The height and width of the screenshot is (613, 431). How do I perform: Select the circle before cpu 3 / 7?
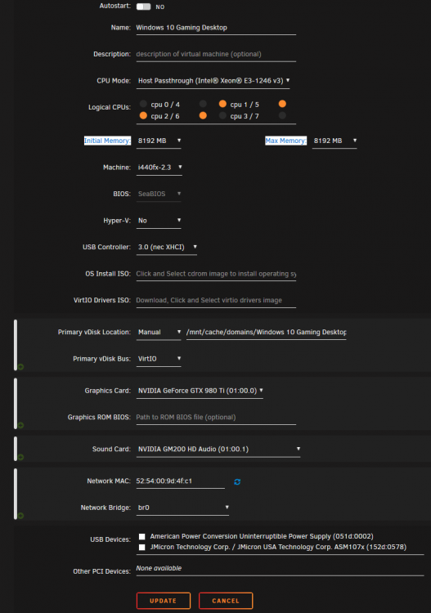point(222,115)
